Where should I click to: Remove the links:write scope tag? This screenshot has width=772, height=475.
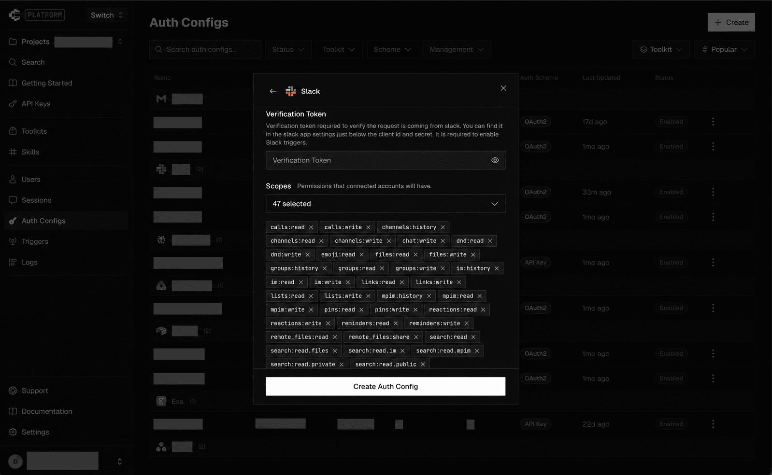coord(459,282)
